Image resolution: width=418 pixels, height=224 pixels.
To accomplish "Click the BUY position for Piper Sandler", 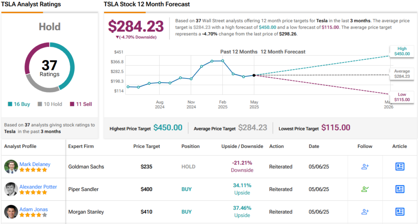I will (x=187, y=189).
